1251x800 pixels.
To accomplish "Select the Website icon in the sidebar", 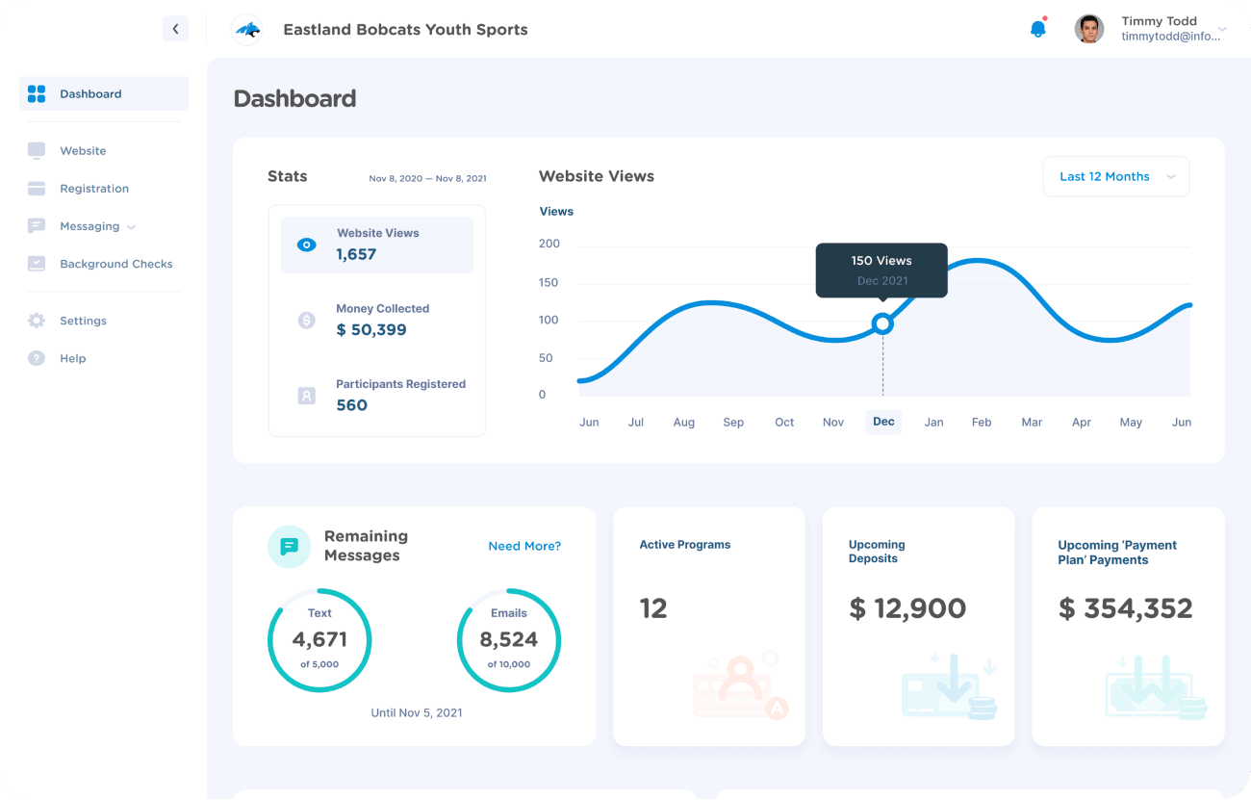I will 37,150.
